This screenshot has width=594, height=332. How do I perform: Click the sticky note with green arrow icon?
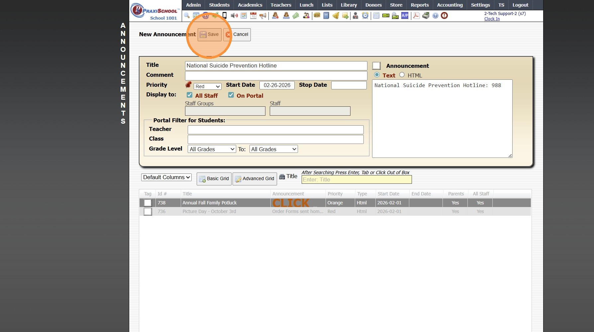[x=346, y=15]
